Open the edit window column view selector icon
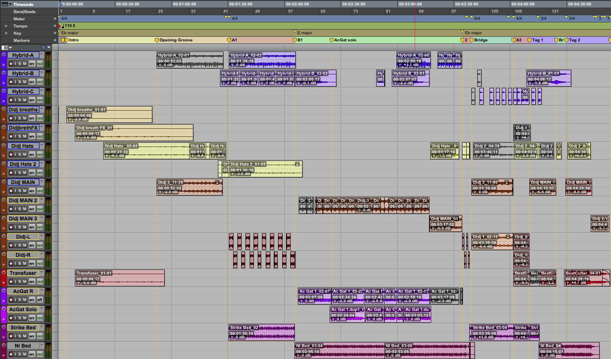Screen dimensions: 611x359 tap(5, 47)
